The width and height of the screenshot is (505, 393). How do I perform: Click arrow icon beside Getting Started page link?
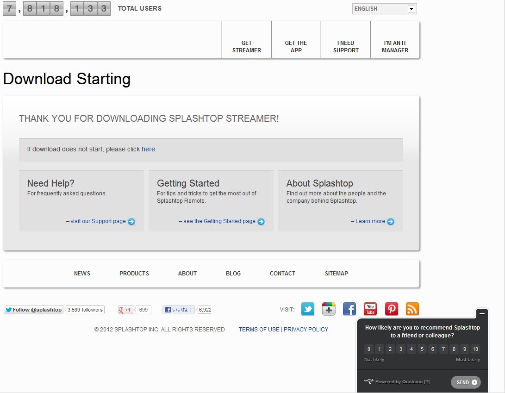261,222
